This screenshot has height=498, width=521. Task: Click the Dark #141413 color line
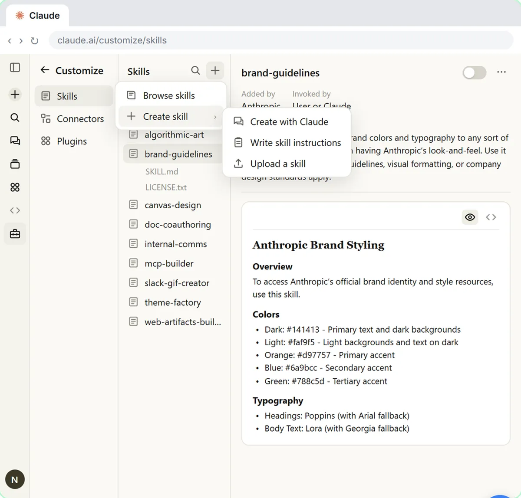363,330
